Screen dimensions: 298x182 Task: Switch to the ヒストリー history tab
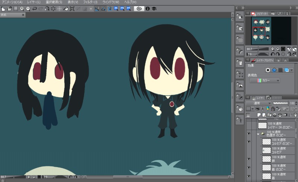pos(274,98)
